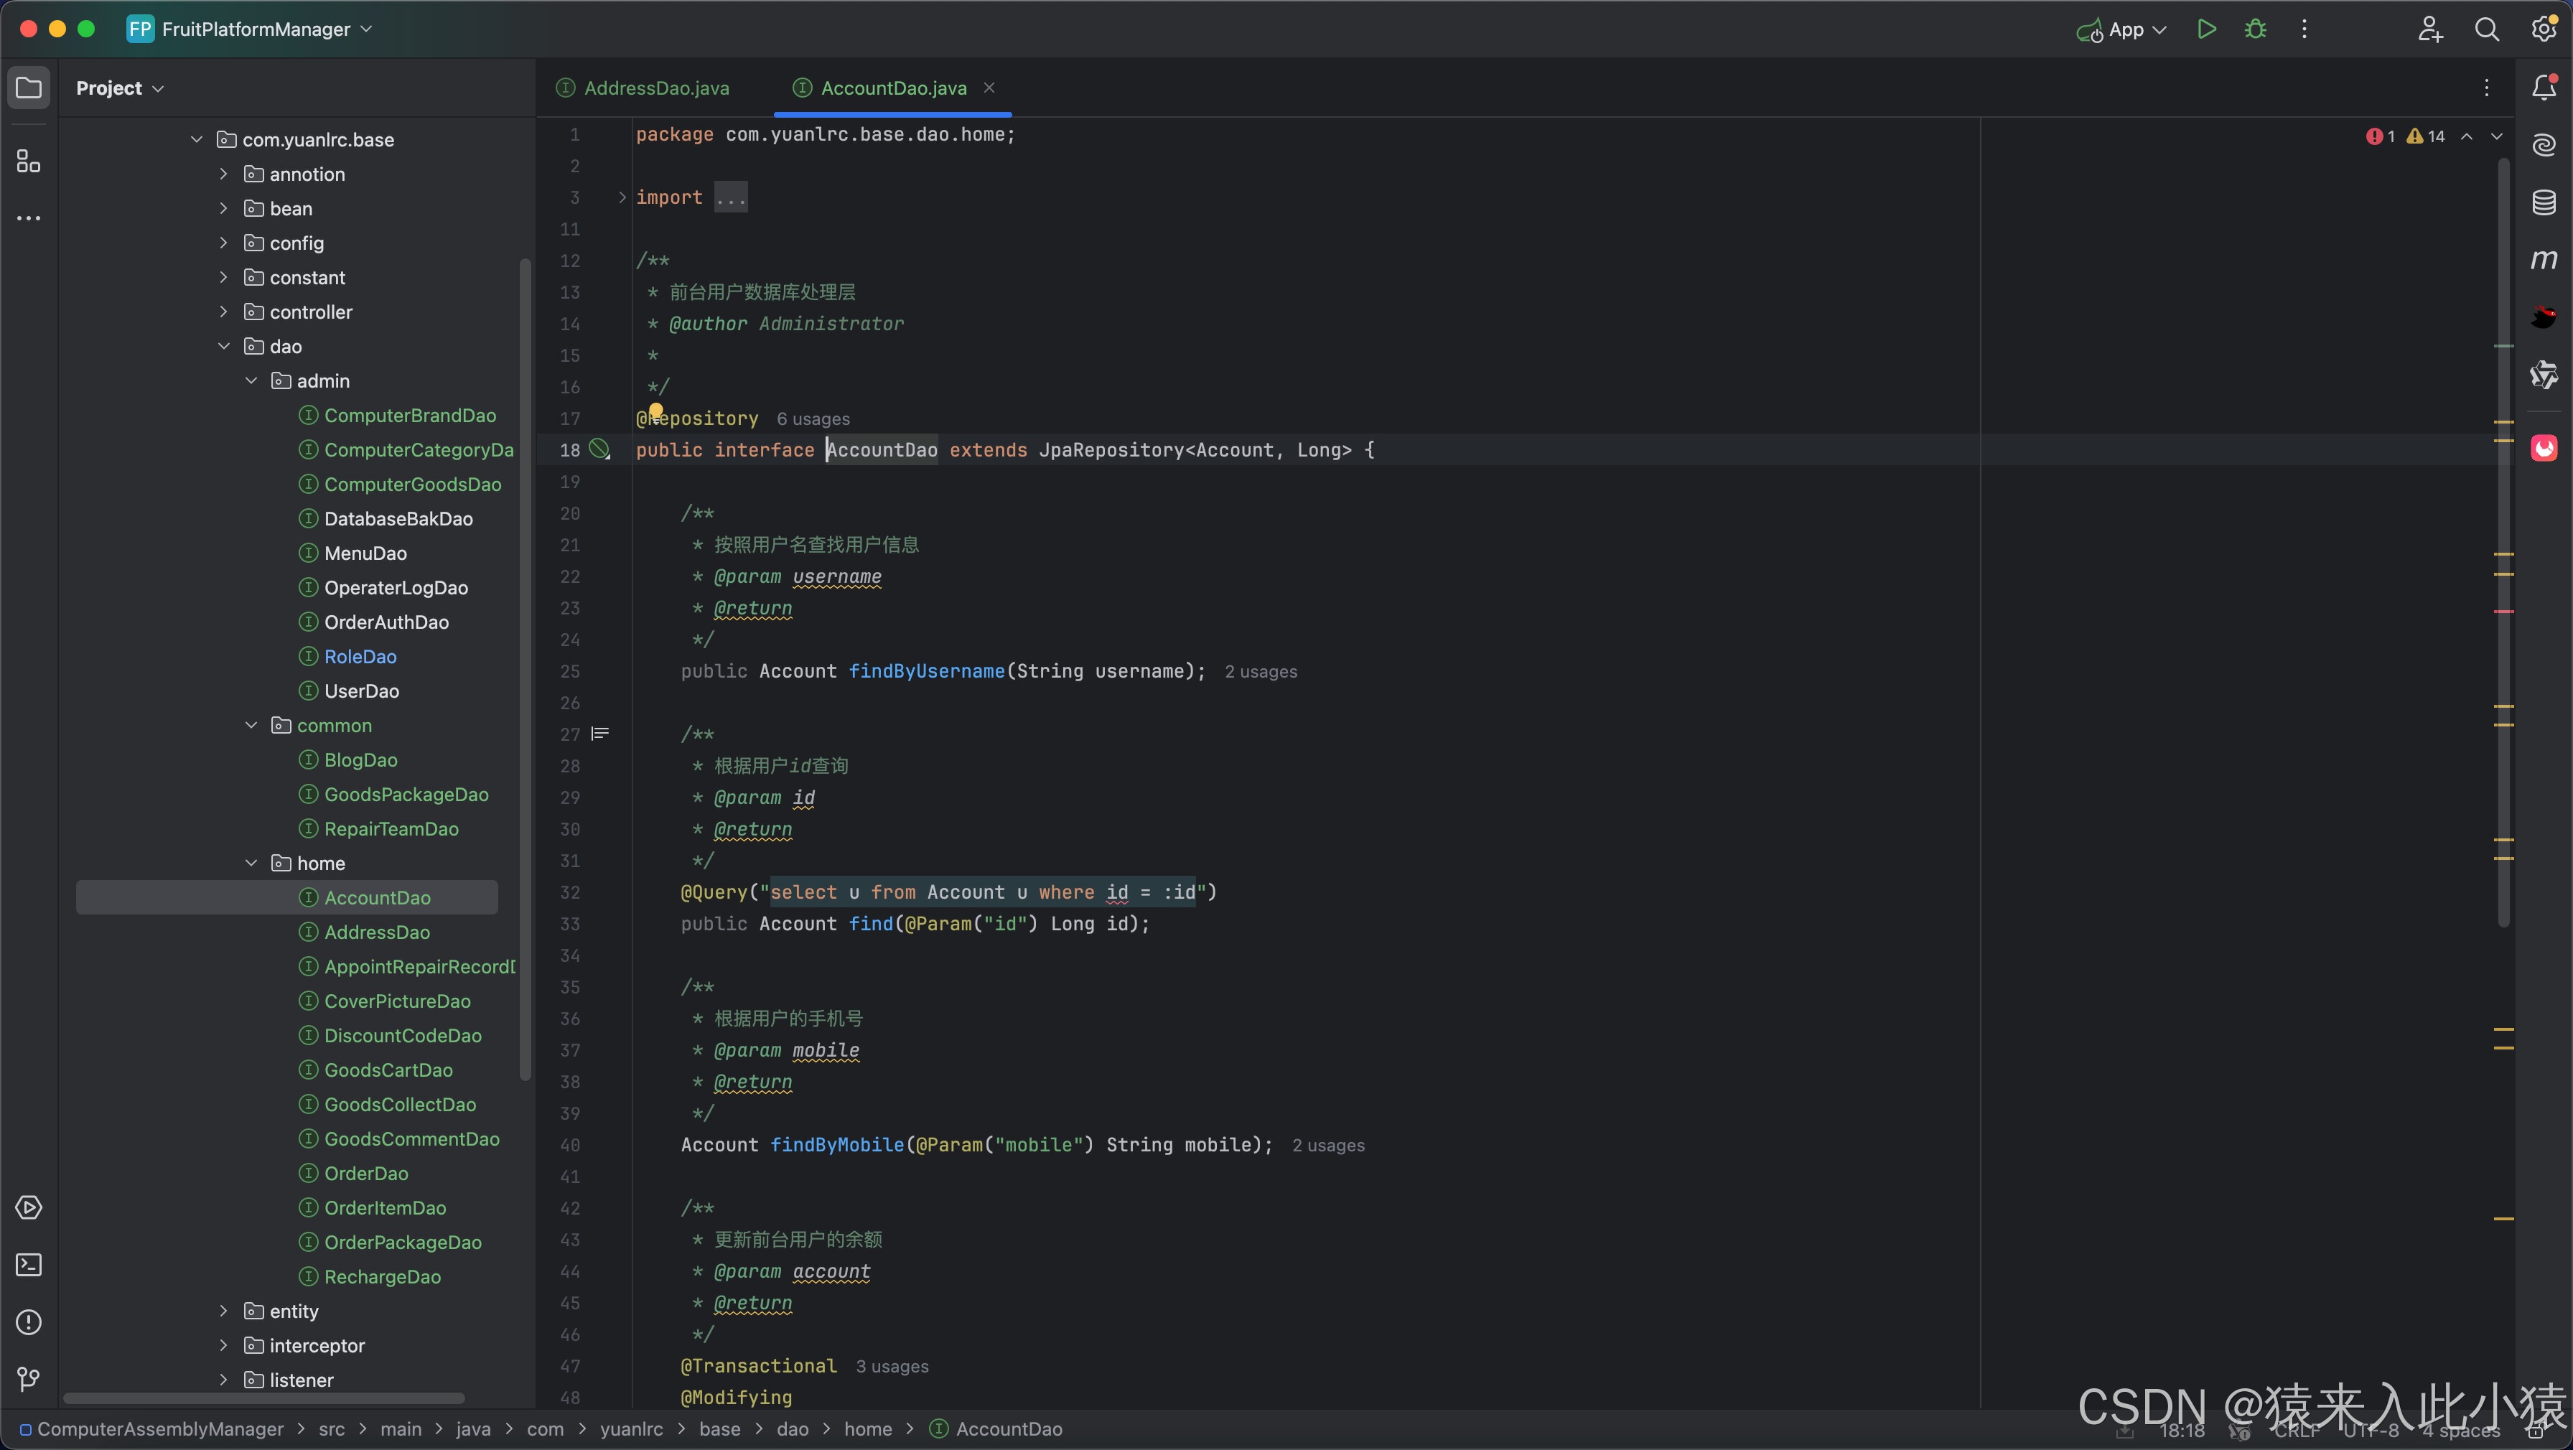Collapse the com.yuanlrc.base package
The image size is (2573, 1450).
(197, 139)
